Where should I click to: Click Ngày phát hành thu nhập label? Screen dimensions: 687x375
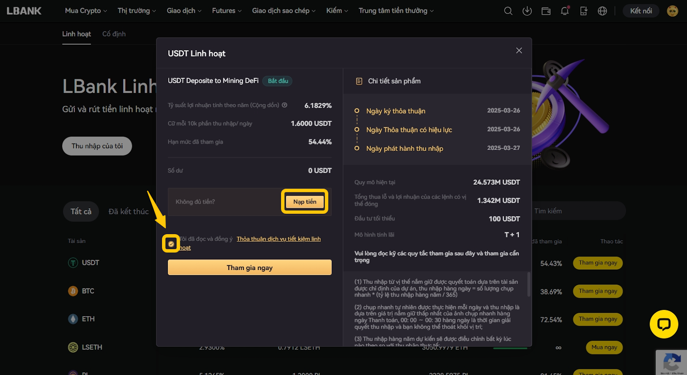[404, 148]
